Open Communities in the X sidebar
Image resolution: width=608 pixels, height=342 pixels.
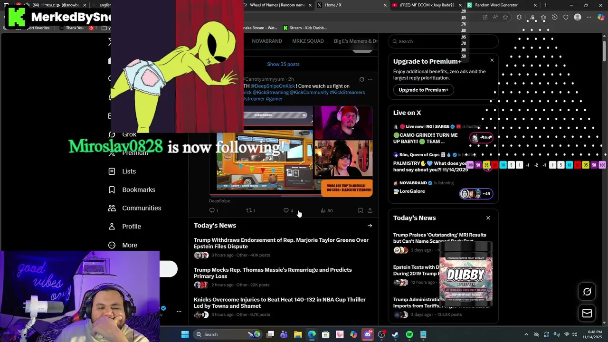(x=134, y=208)
